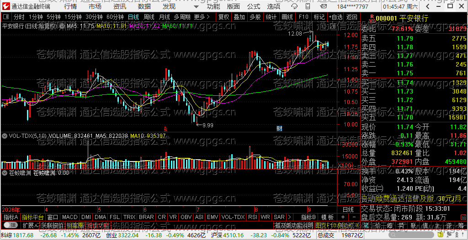Open the 数据 menu
Screen dimensions: 468x240
pyautogui.click(x=144, y=6)
